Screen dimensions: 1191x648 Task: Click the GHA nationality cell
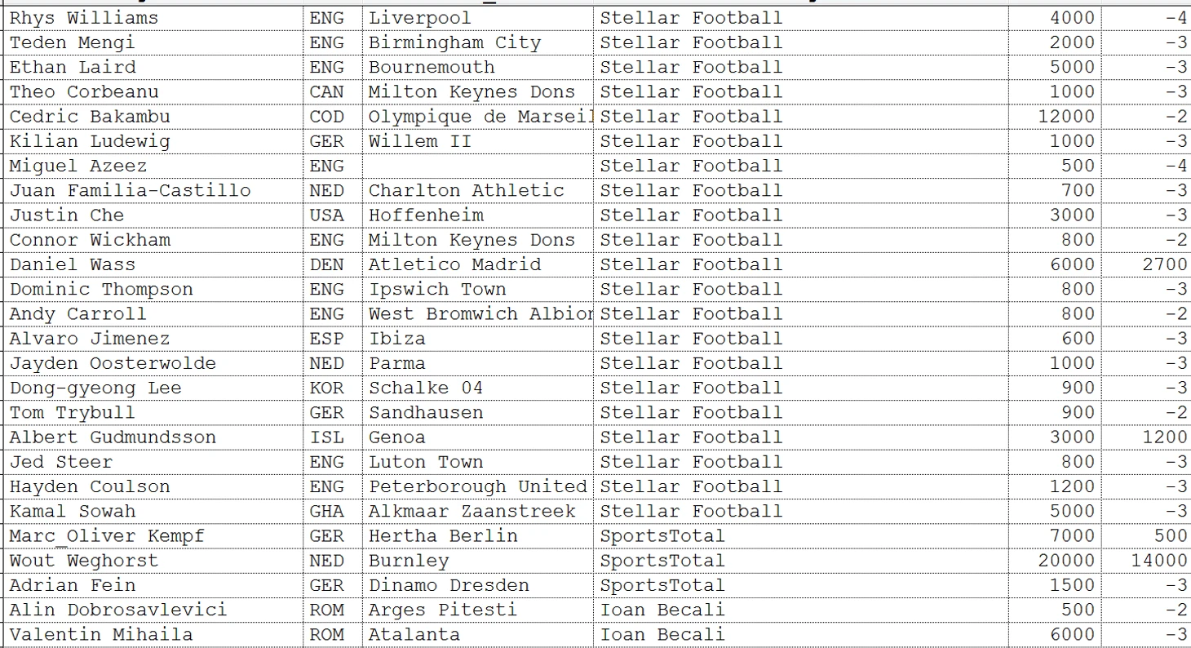pos(333,512)
